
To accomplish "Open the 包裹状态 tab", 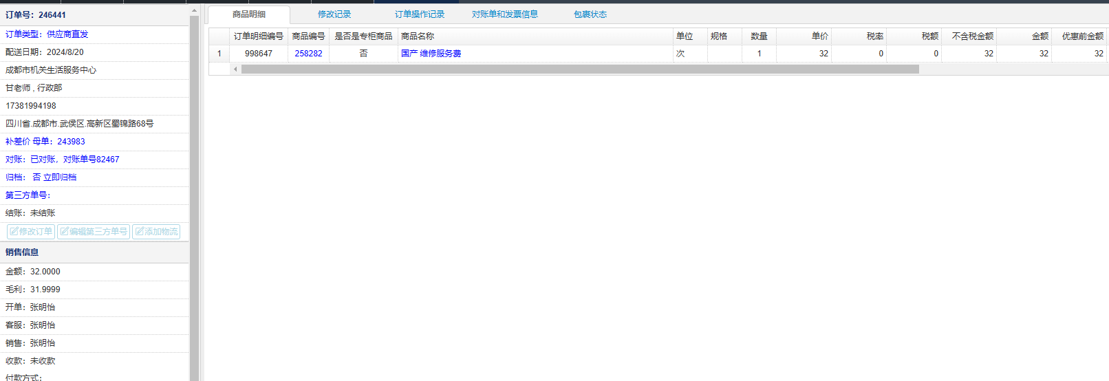I will point(590,14).
